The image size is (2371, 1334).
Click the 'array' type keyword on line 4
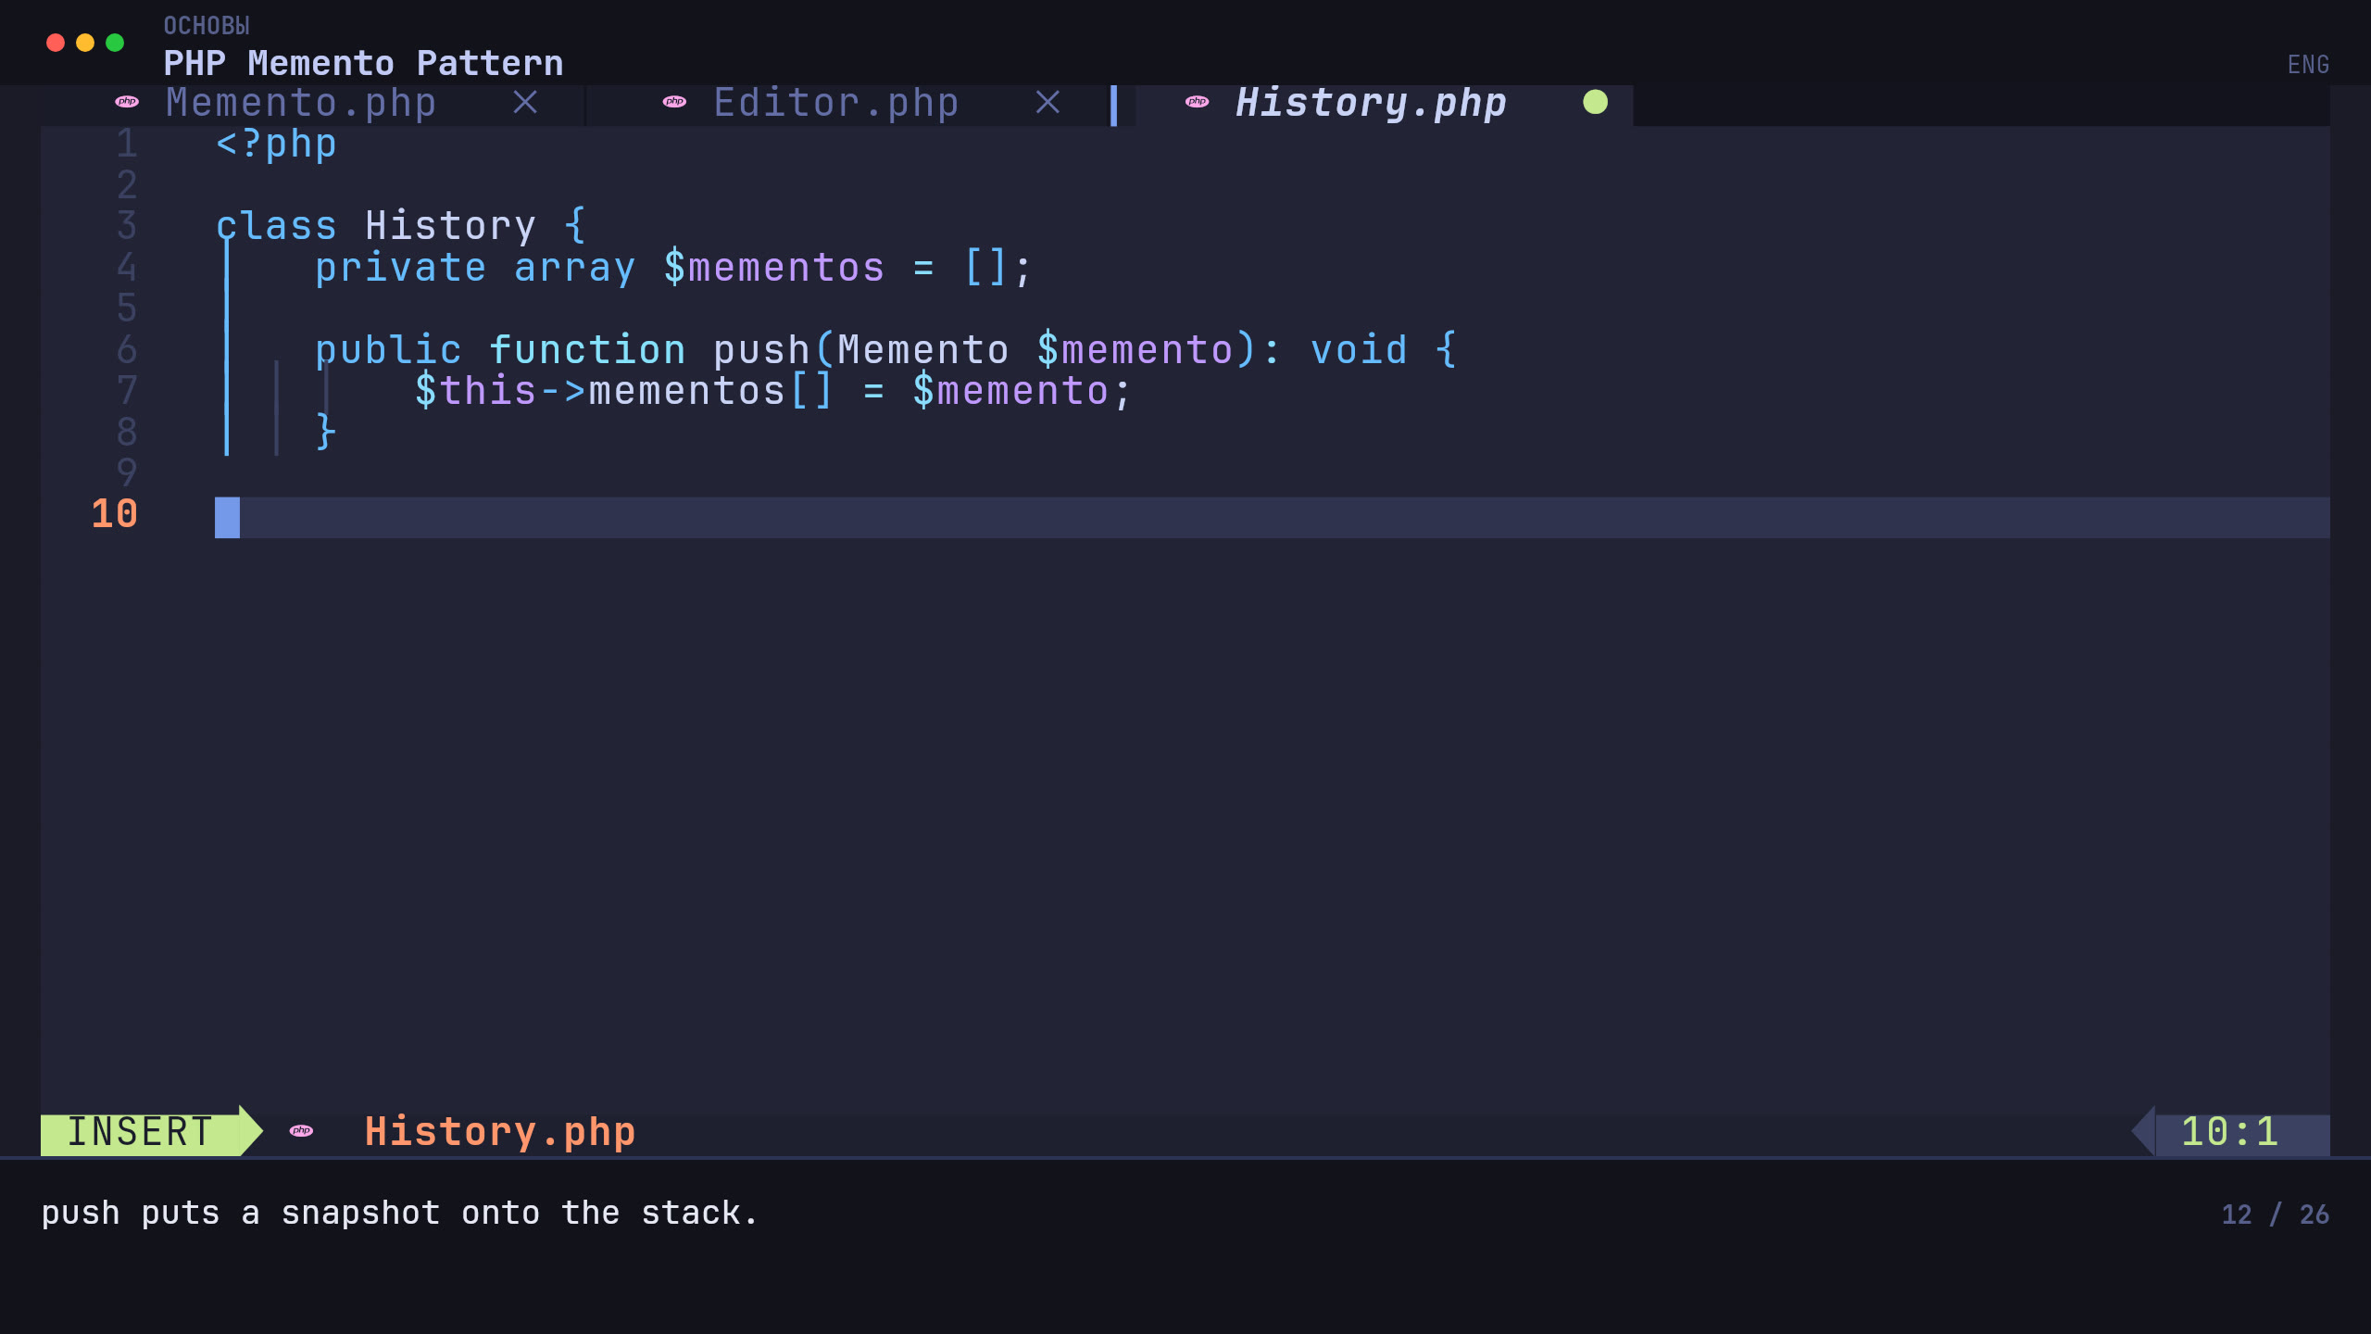coord(574,269)
